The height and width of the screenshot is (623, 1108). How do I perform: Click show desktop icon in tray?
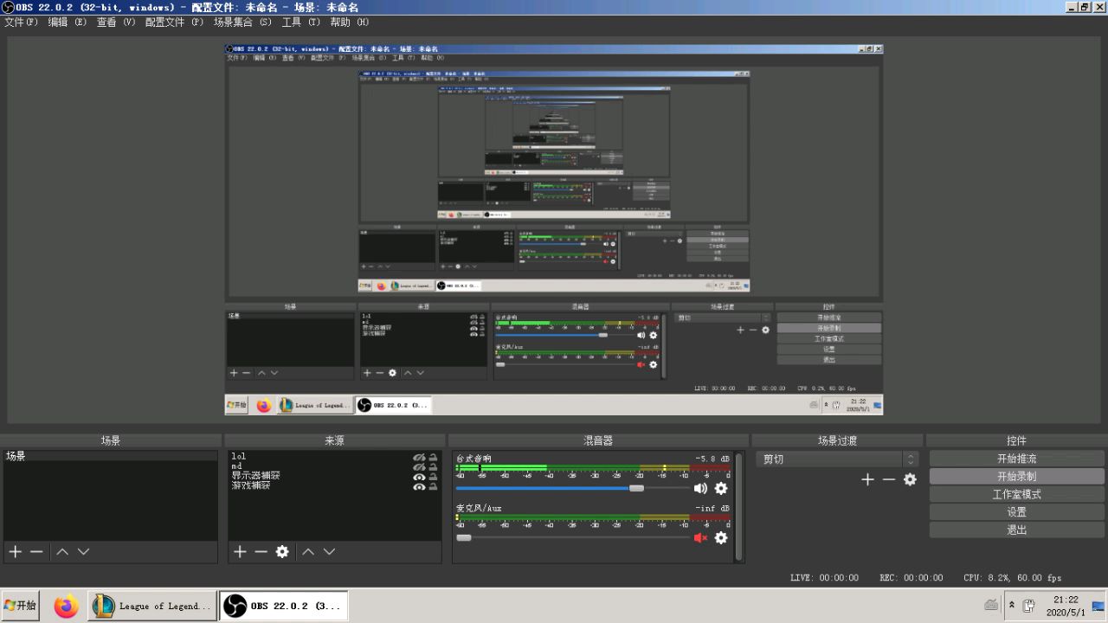pyautogui.click(x=1098, y=606)
